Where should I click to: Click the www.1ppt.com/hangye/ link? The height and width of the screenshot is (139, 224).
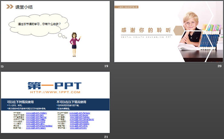tap(80, 113)
